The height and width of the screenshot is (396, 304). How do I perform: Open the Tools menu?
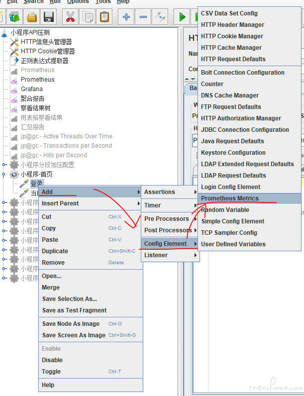tap(103, 2)
